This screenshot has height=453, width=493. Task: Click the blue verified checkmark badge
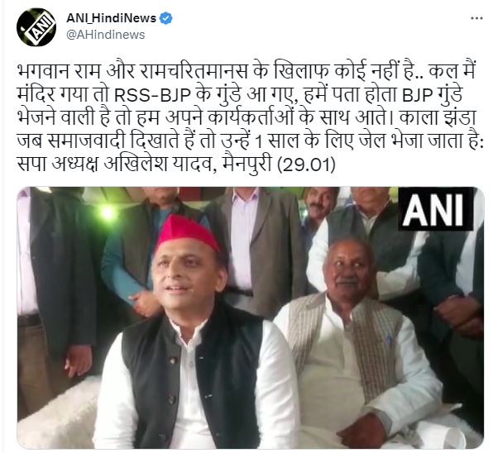tap(165, 18)
